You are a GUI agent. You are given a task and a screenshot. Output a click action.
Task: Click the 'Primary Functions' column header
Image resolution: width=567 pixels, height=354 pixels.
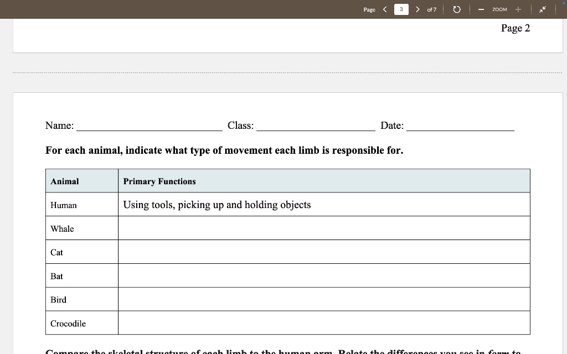tap(159, 181)
